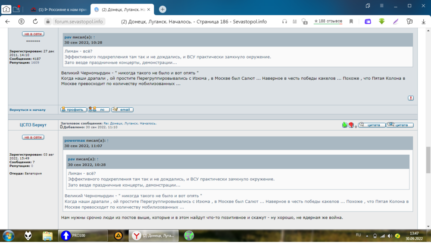This screenshot has height=252, width=431.
Task: Open the AIMP player taskbar icon
Action: [118, 236]
